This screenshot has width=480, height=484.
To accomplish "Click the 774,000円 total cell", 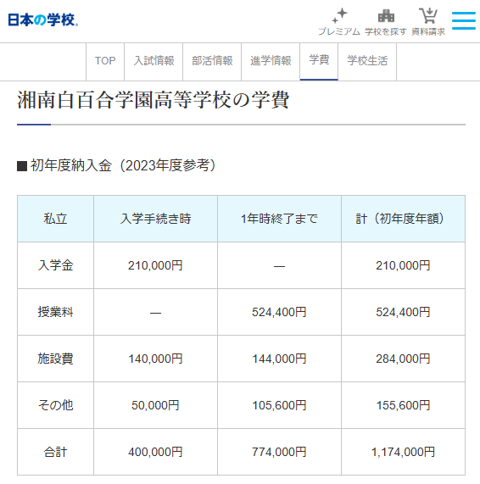I will (279, 452).
